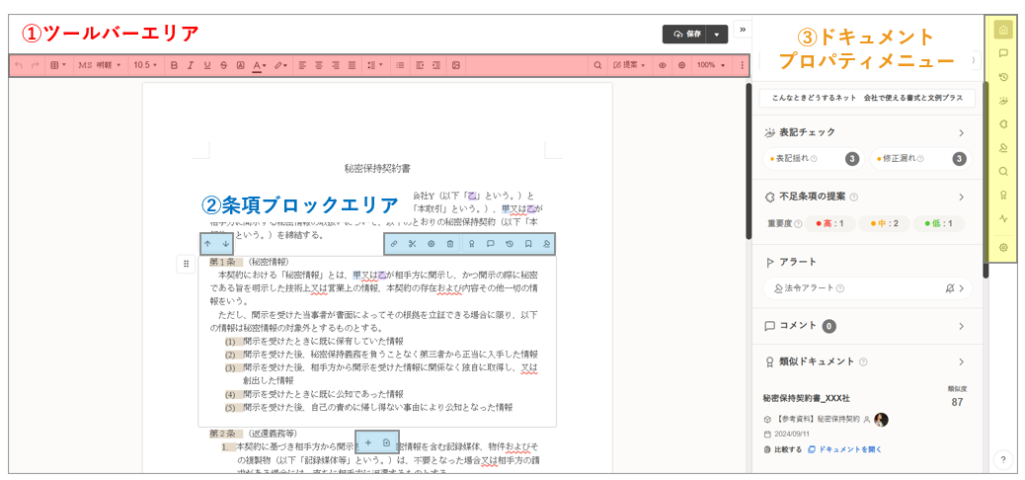Expand the 表記チェック section
Screen dimensions: 1025x480
(x=960, y=132)
